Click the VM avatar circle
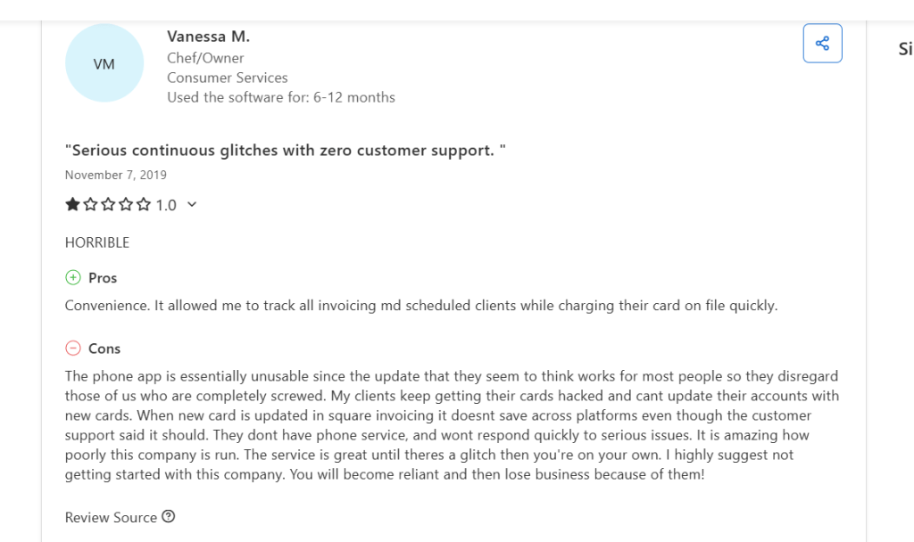This screenshot has height=542, width=914. tap(104, 63)
